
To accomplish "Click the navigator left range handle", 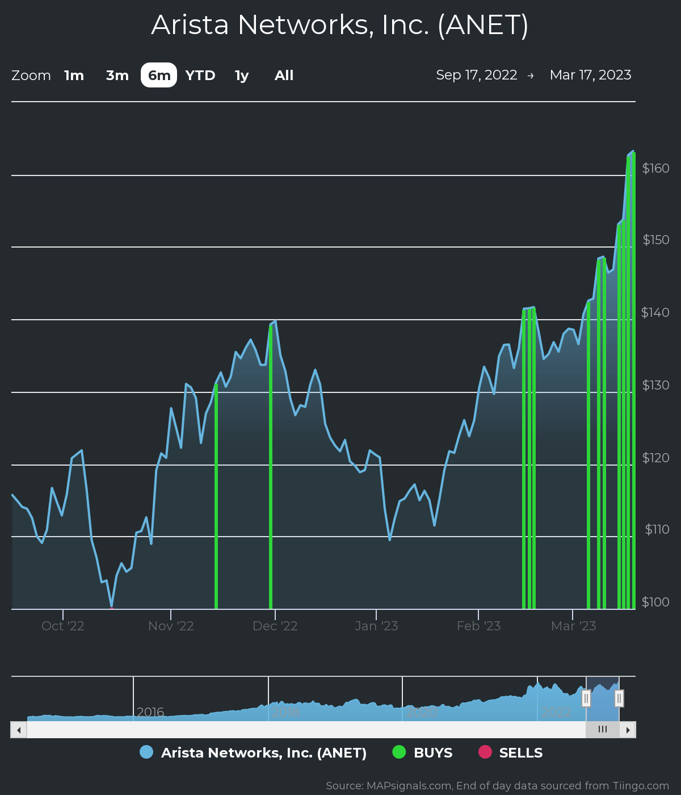I will (586, 698).
